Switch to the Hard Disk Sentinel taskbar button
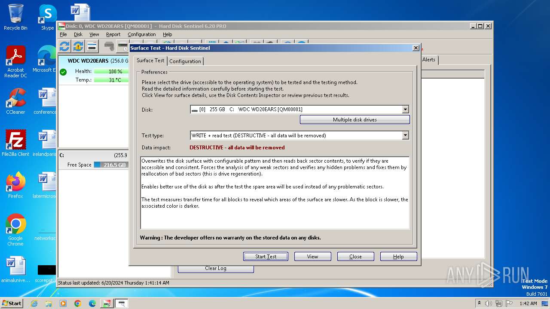This screenshot has height=309, width=550. tap(107, 303)
